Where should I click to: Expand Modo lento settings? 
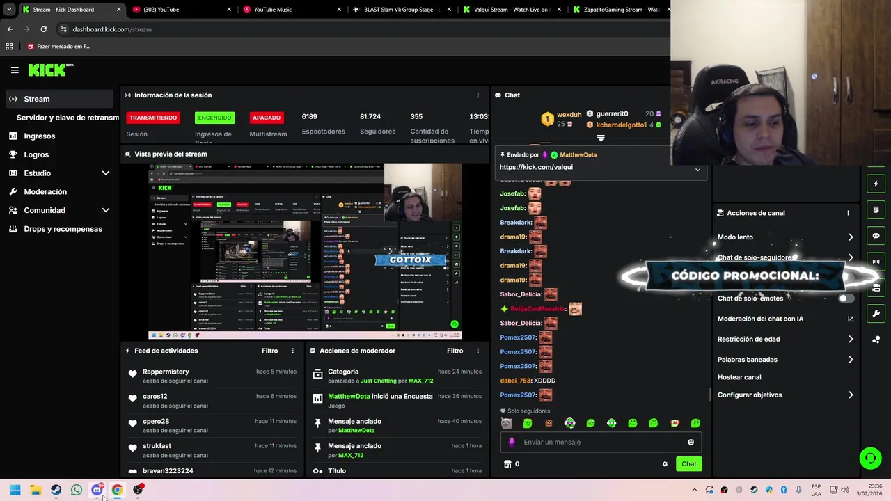pos(851,237)
